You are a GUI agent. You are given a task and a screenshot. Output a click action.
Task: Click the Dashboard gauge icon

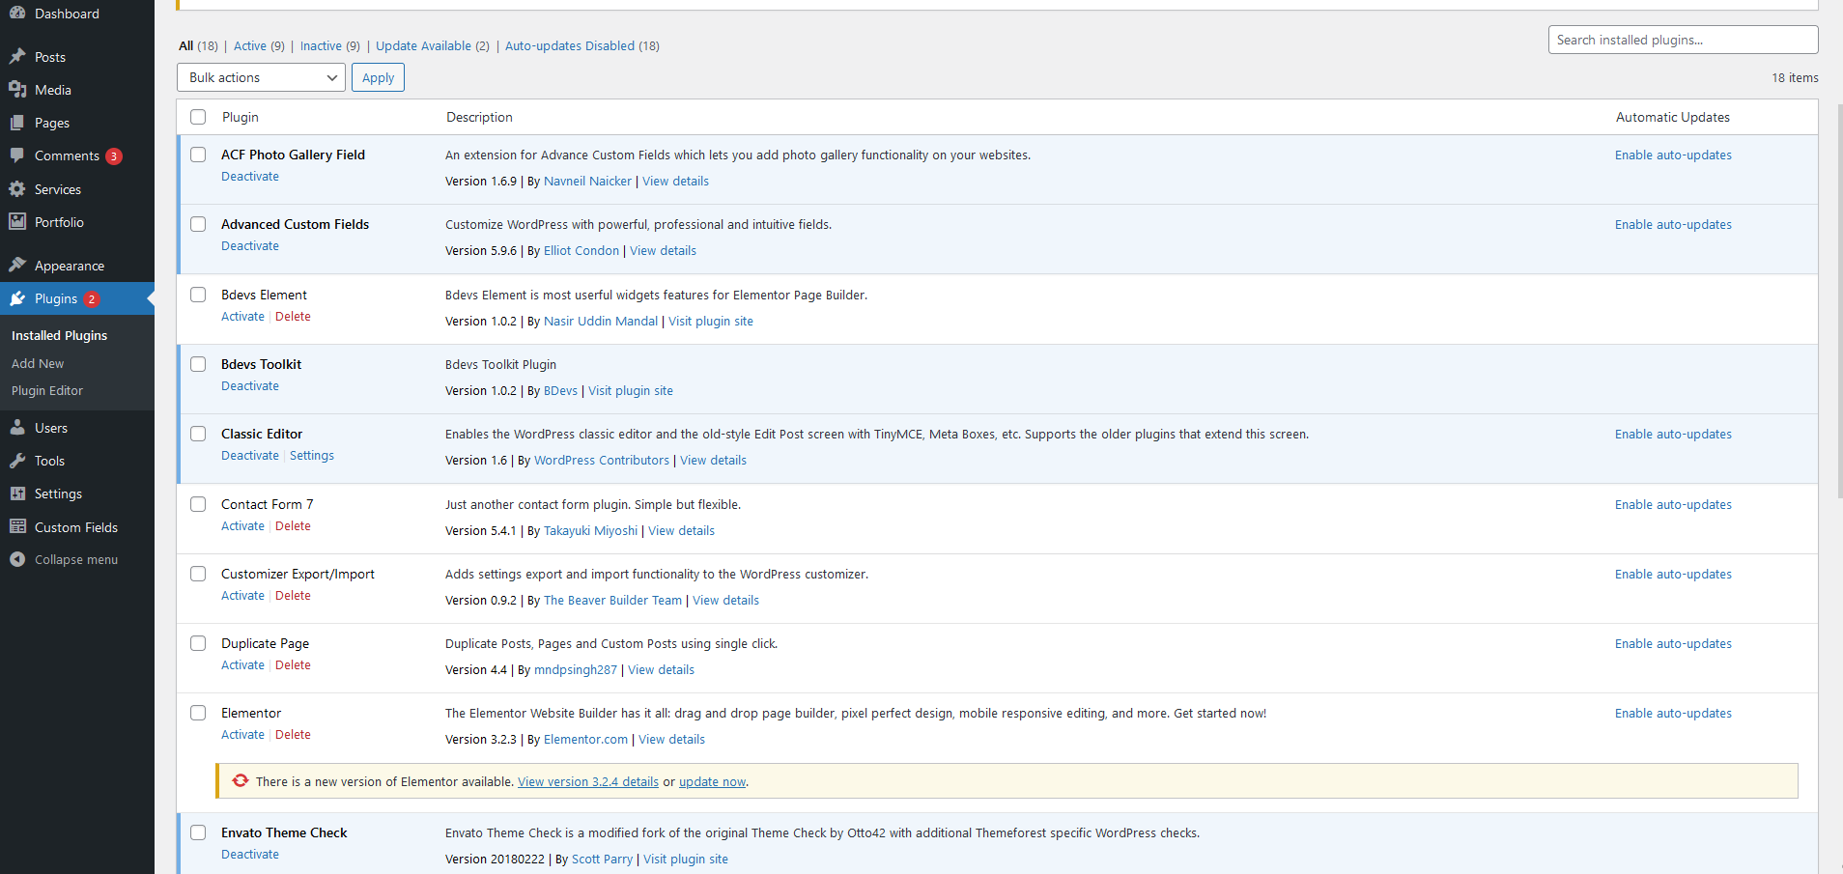point(17,14)
